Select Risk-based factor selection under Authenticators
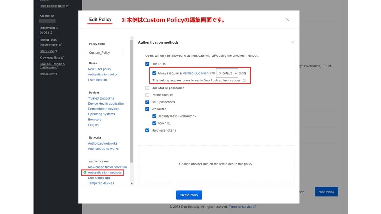This screenshot has height=214, width=381. (x=107, y=167)
